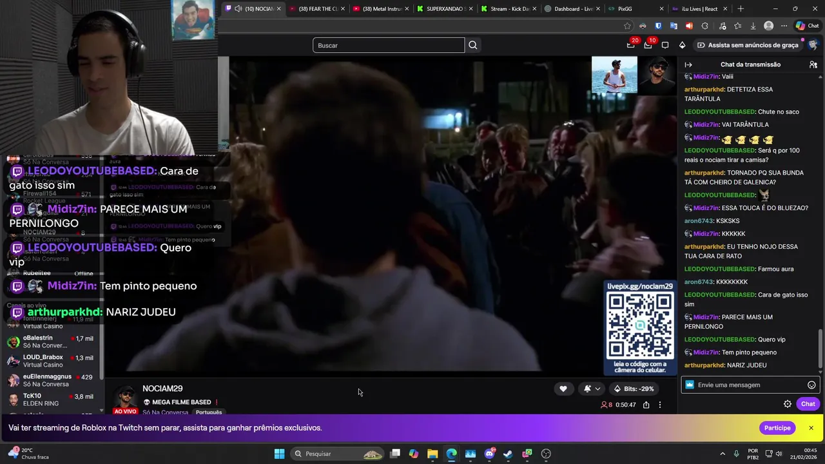Click the follow heart button under the stream
The image size is (825, 464).
[x=563, y=389]
